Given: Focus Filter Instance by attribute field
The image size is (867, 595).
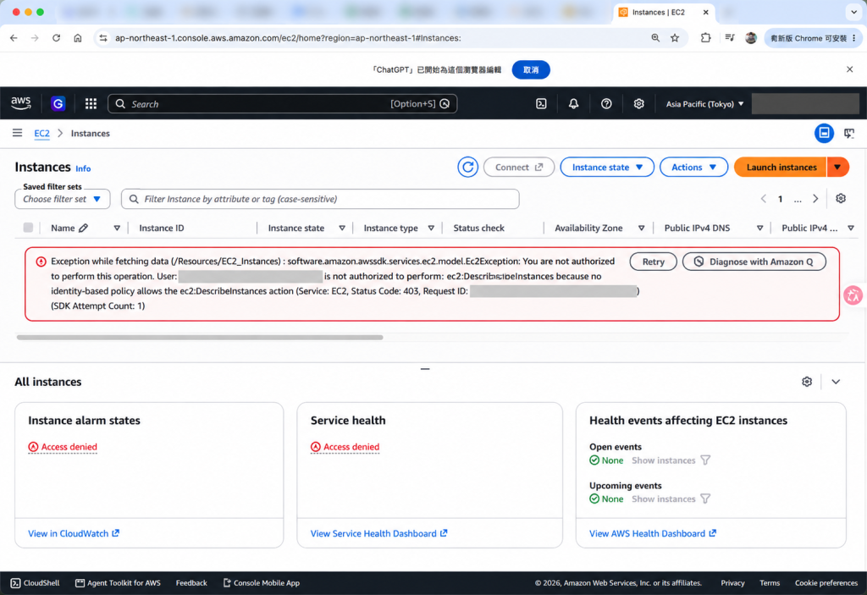Looking at the screenshot, I should click(320, 199).
